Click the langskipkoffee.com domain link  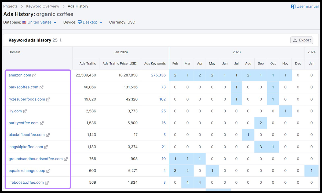[x=26, y=147]
